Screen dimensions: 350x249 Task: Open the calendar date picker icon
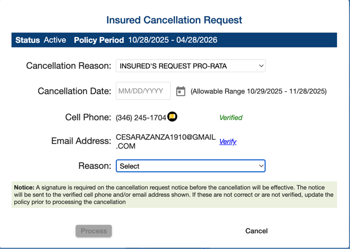tap(181, 91)
